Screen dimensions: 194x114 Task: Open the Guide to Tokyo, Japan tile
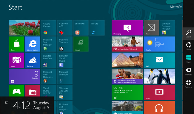click(x=127, y=107)
